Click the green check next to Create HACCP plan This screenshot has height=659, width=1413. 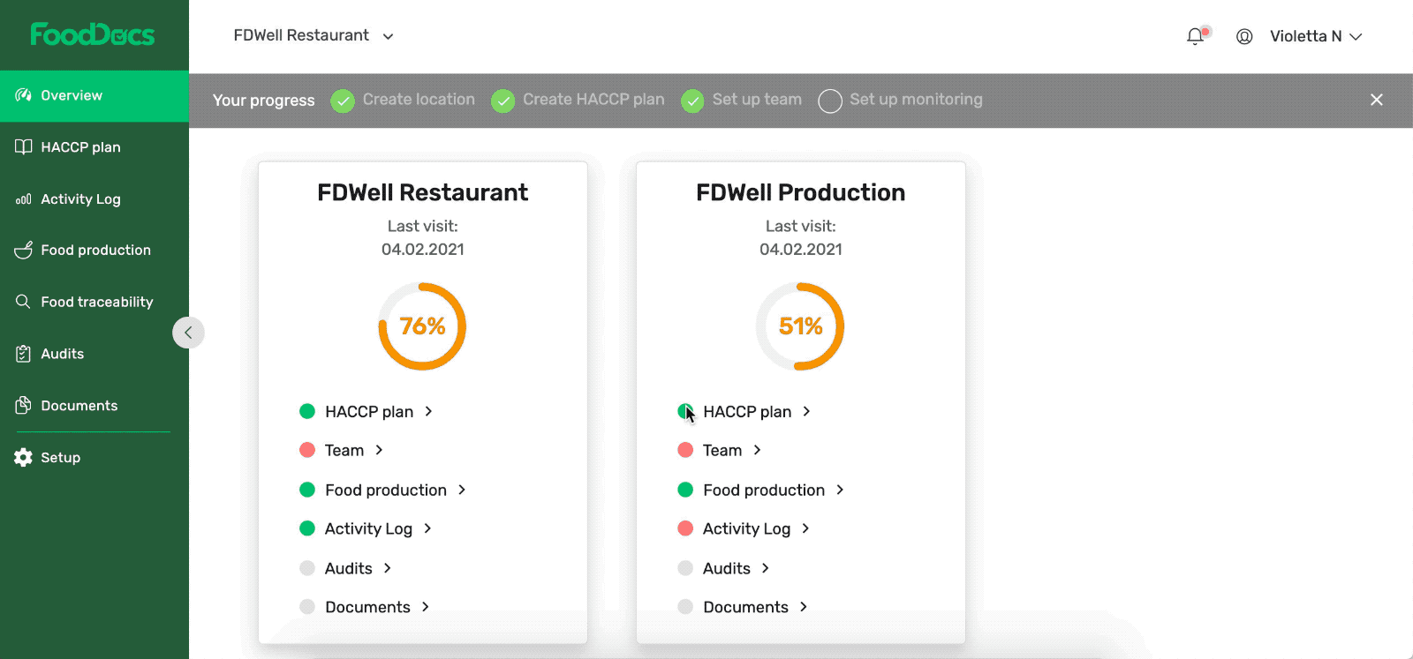coord(503,101)
